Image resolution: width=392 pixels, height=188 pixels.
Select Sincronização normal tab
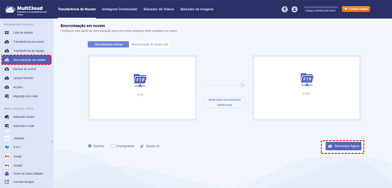coord(108,44)
